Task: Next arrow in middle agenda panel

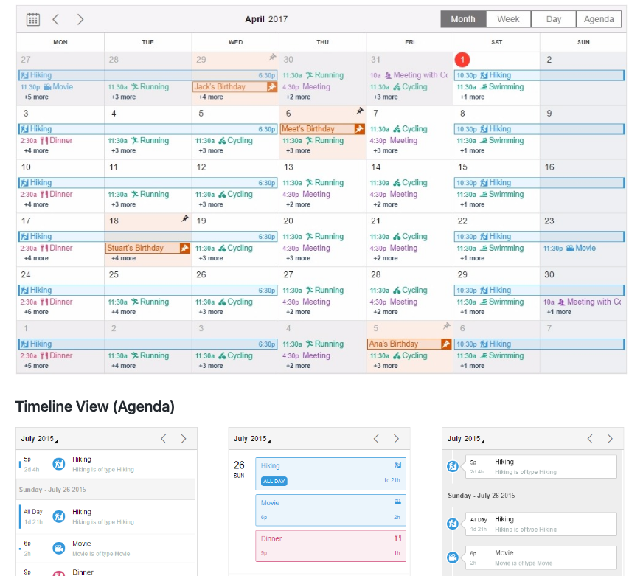Action: [397, 439]
